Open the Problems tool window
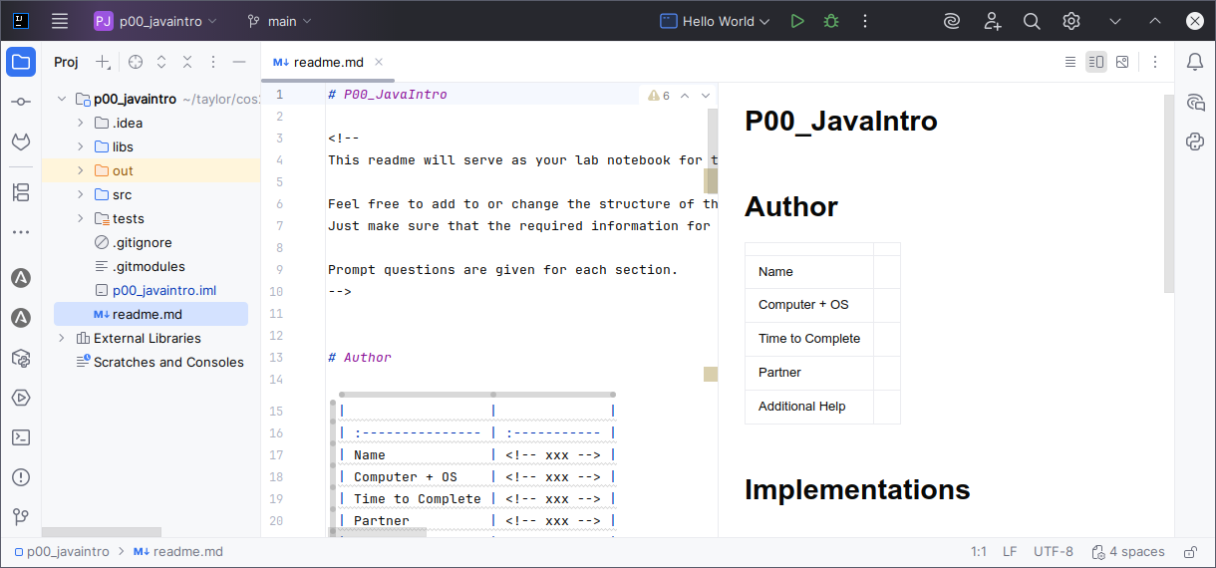Viewport: 1216px width, 568px height. click(21, 477)
